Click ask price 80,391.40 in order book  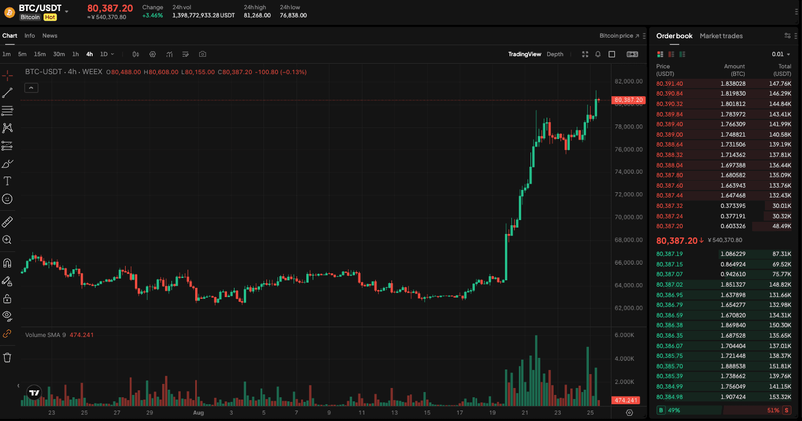point(669,84)
